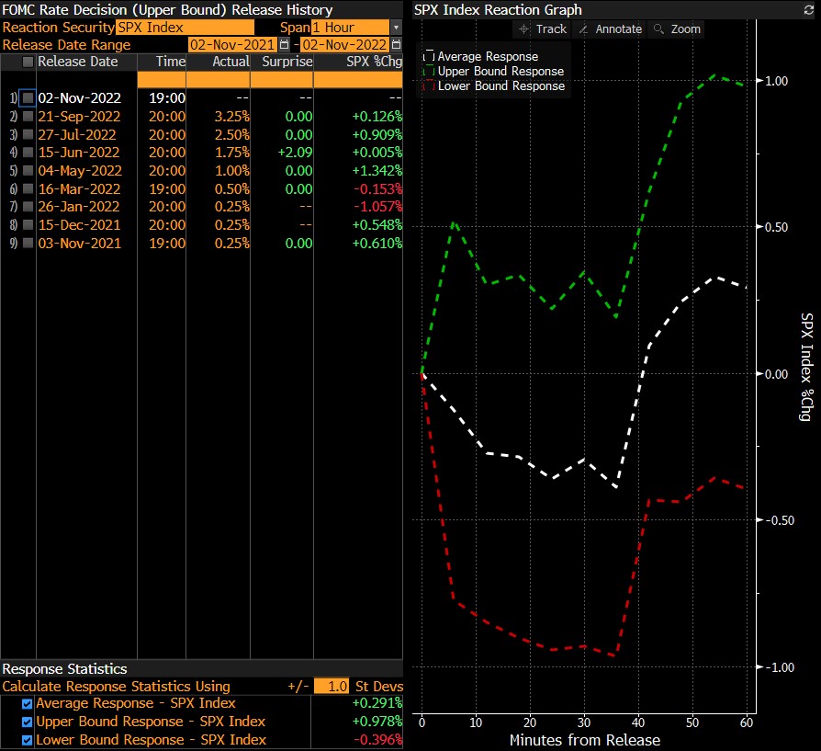Open the end date calendar picker icon
The image size is (821, 751).
[x=397, y=45]
